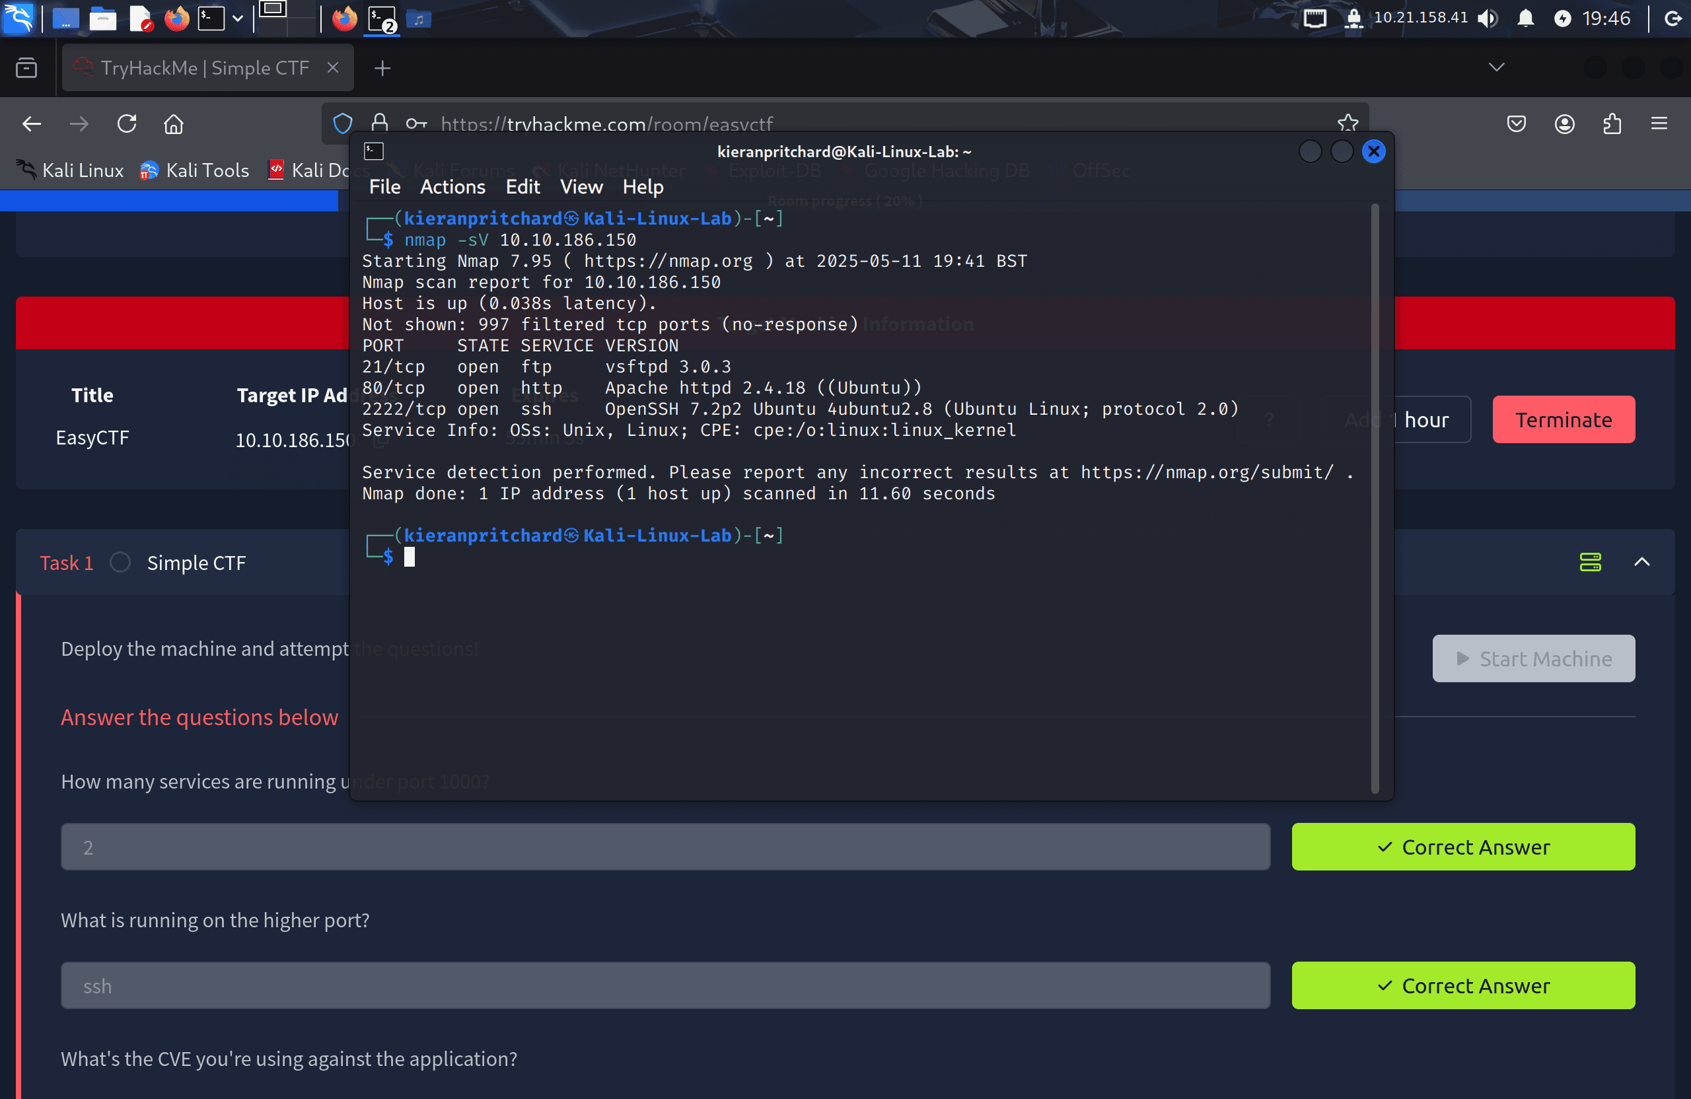Open the Kali applications menu
Viewport: 1691px width, 1099px height.
[x=18, y=18]
